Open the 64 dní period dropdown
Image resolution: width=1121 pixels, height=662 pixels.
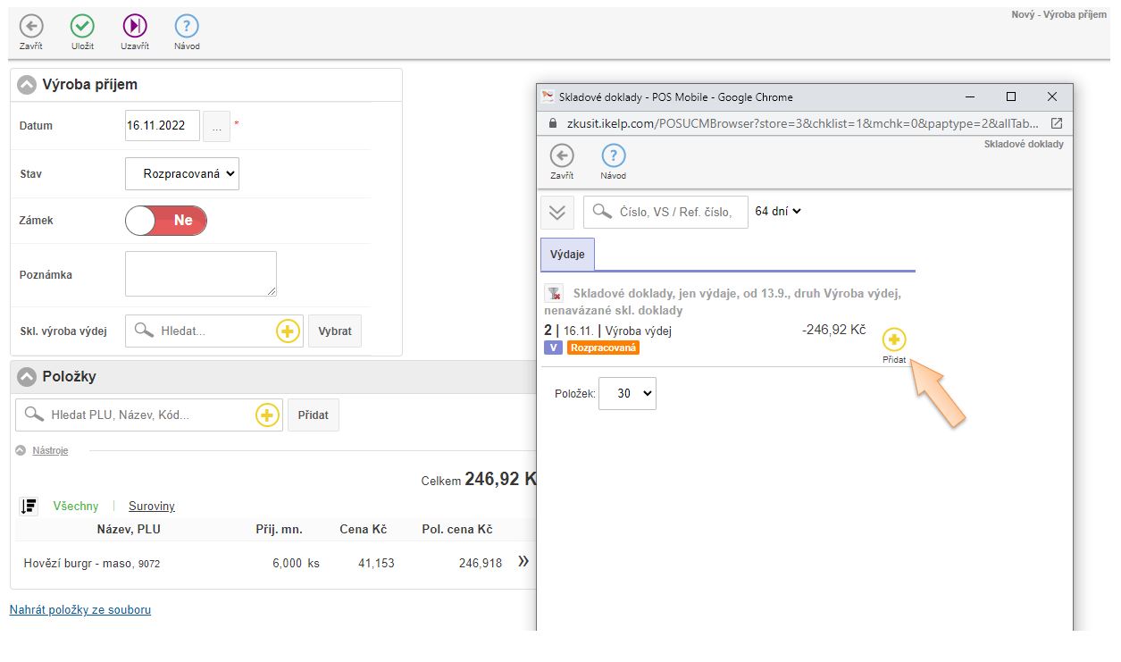point(778,212)
